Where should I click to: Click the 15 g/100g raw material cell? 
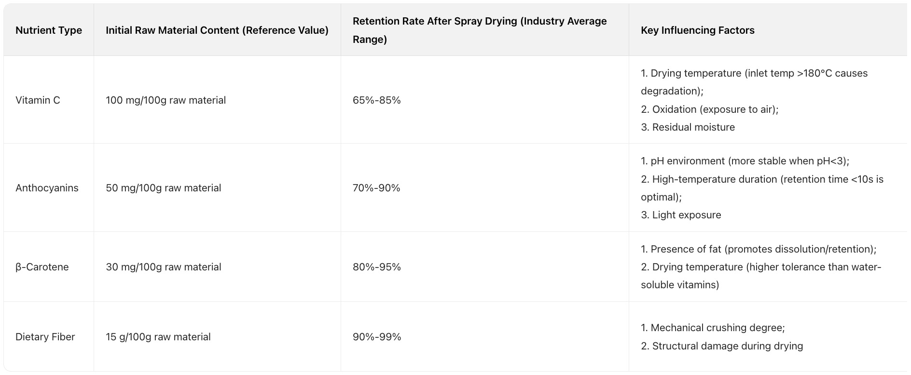[x=158, y=337]
